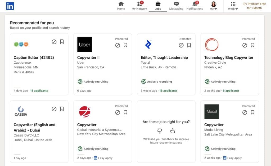The height and width of the screenshot is (166, 271).
Task: Open Copywriter (English and Arabic) - Dubai
Action: coord(35,127)
